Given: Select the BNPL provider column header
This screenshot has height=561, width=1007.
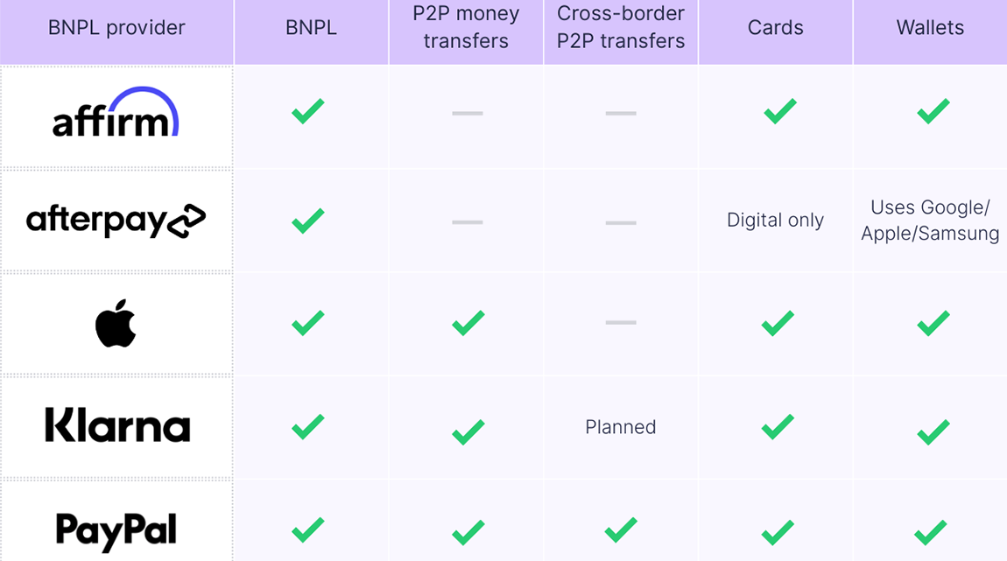Looking at the screenshot, I should click(x=116, y=28).
